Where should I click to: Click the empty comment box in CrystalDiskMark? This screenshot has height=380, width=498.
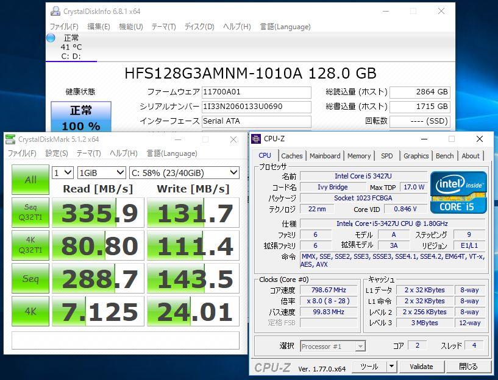pyautogui.click(x=126, y=340)
